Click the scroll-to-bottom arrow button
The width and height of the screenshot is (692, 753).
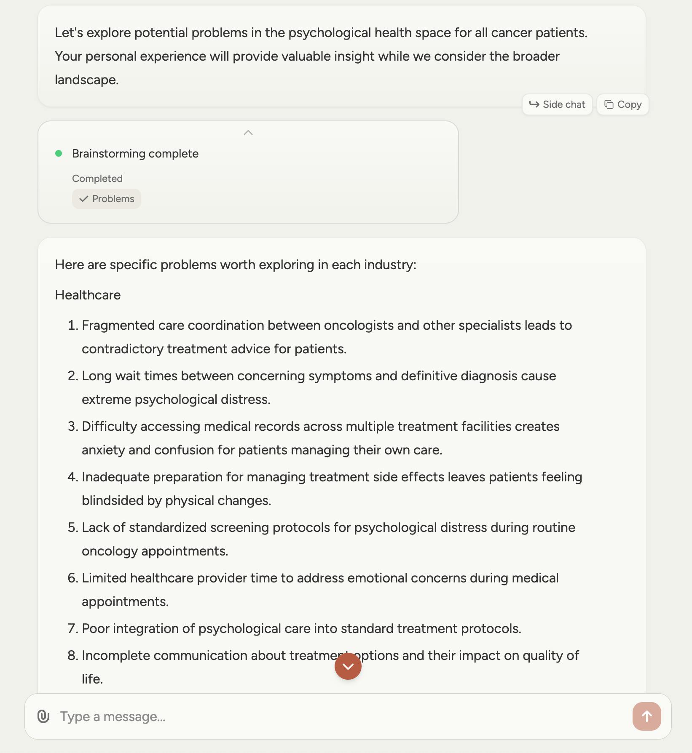coord(348,666)
